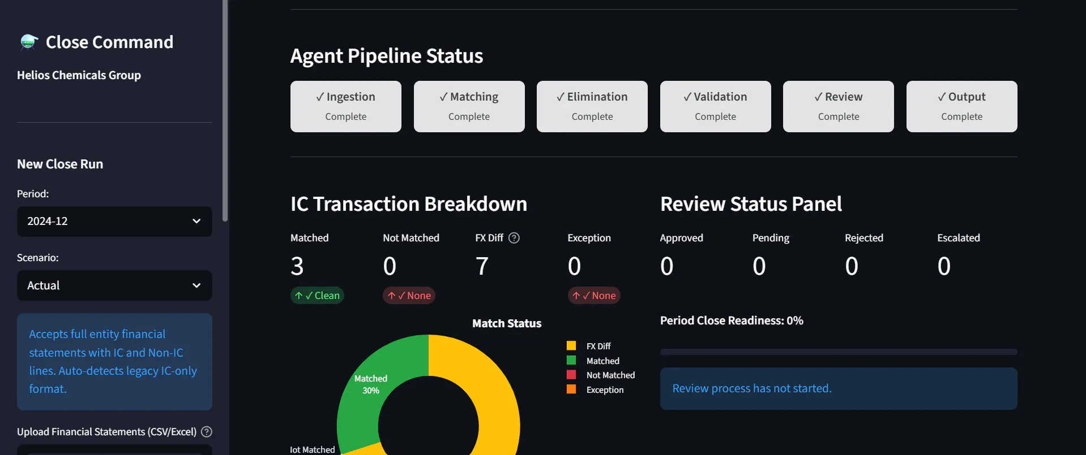Screen dimensions: 1086x455
Task: Select the Elimination Complete pipeline card
Action: [592, 106]
